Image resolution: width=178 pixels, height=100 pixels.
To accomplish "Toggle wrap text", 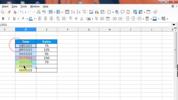I will pyautogui.click(x=58, y=19).
